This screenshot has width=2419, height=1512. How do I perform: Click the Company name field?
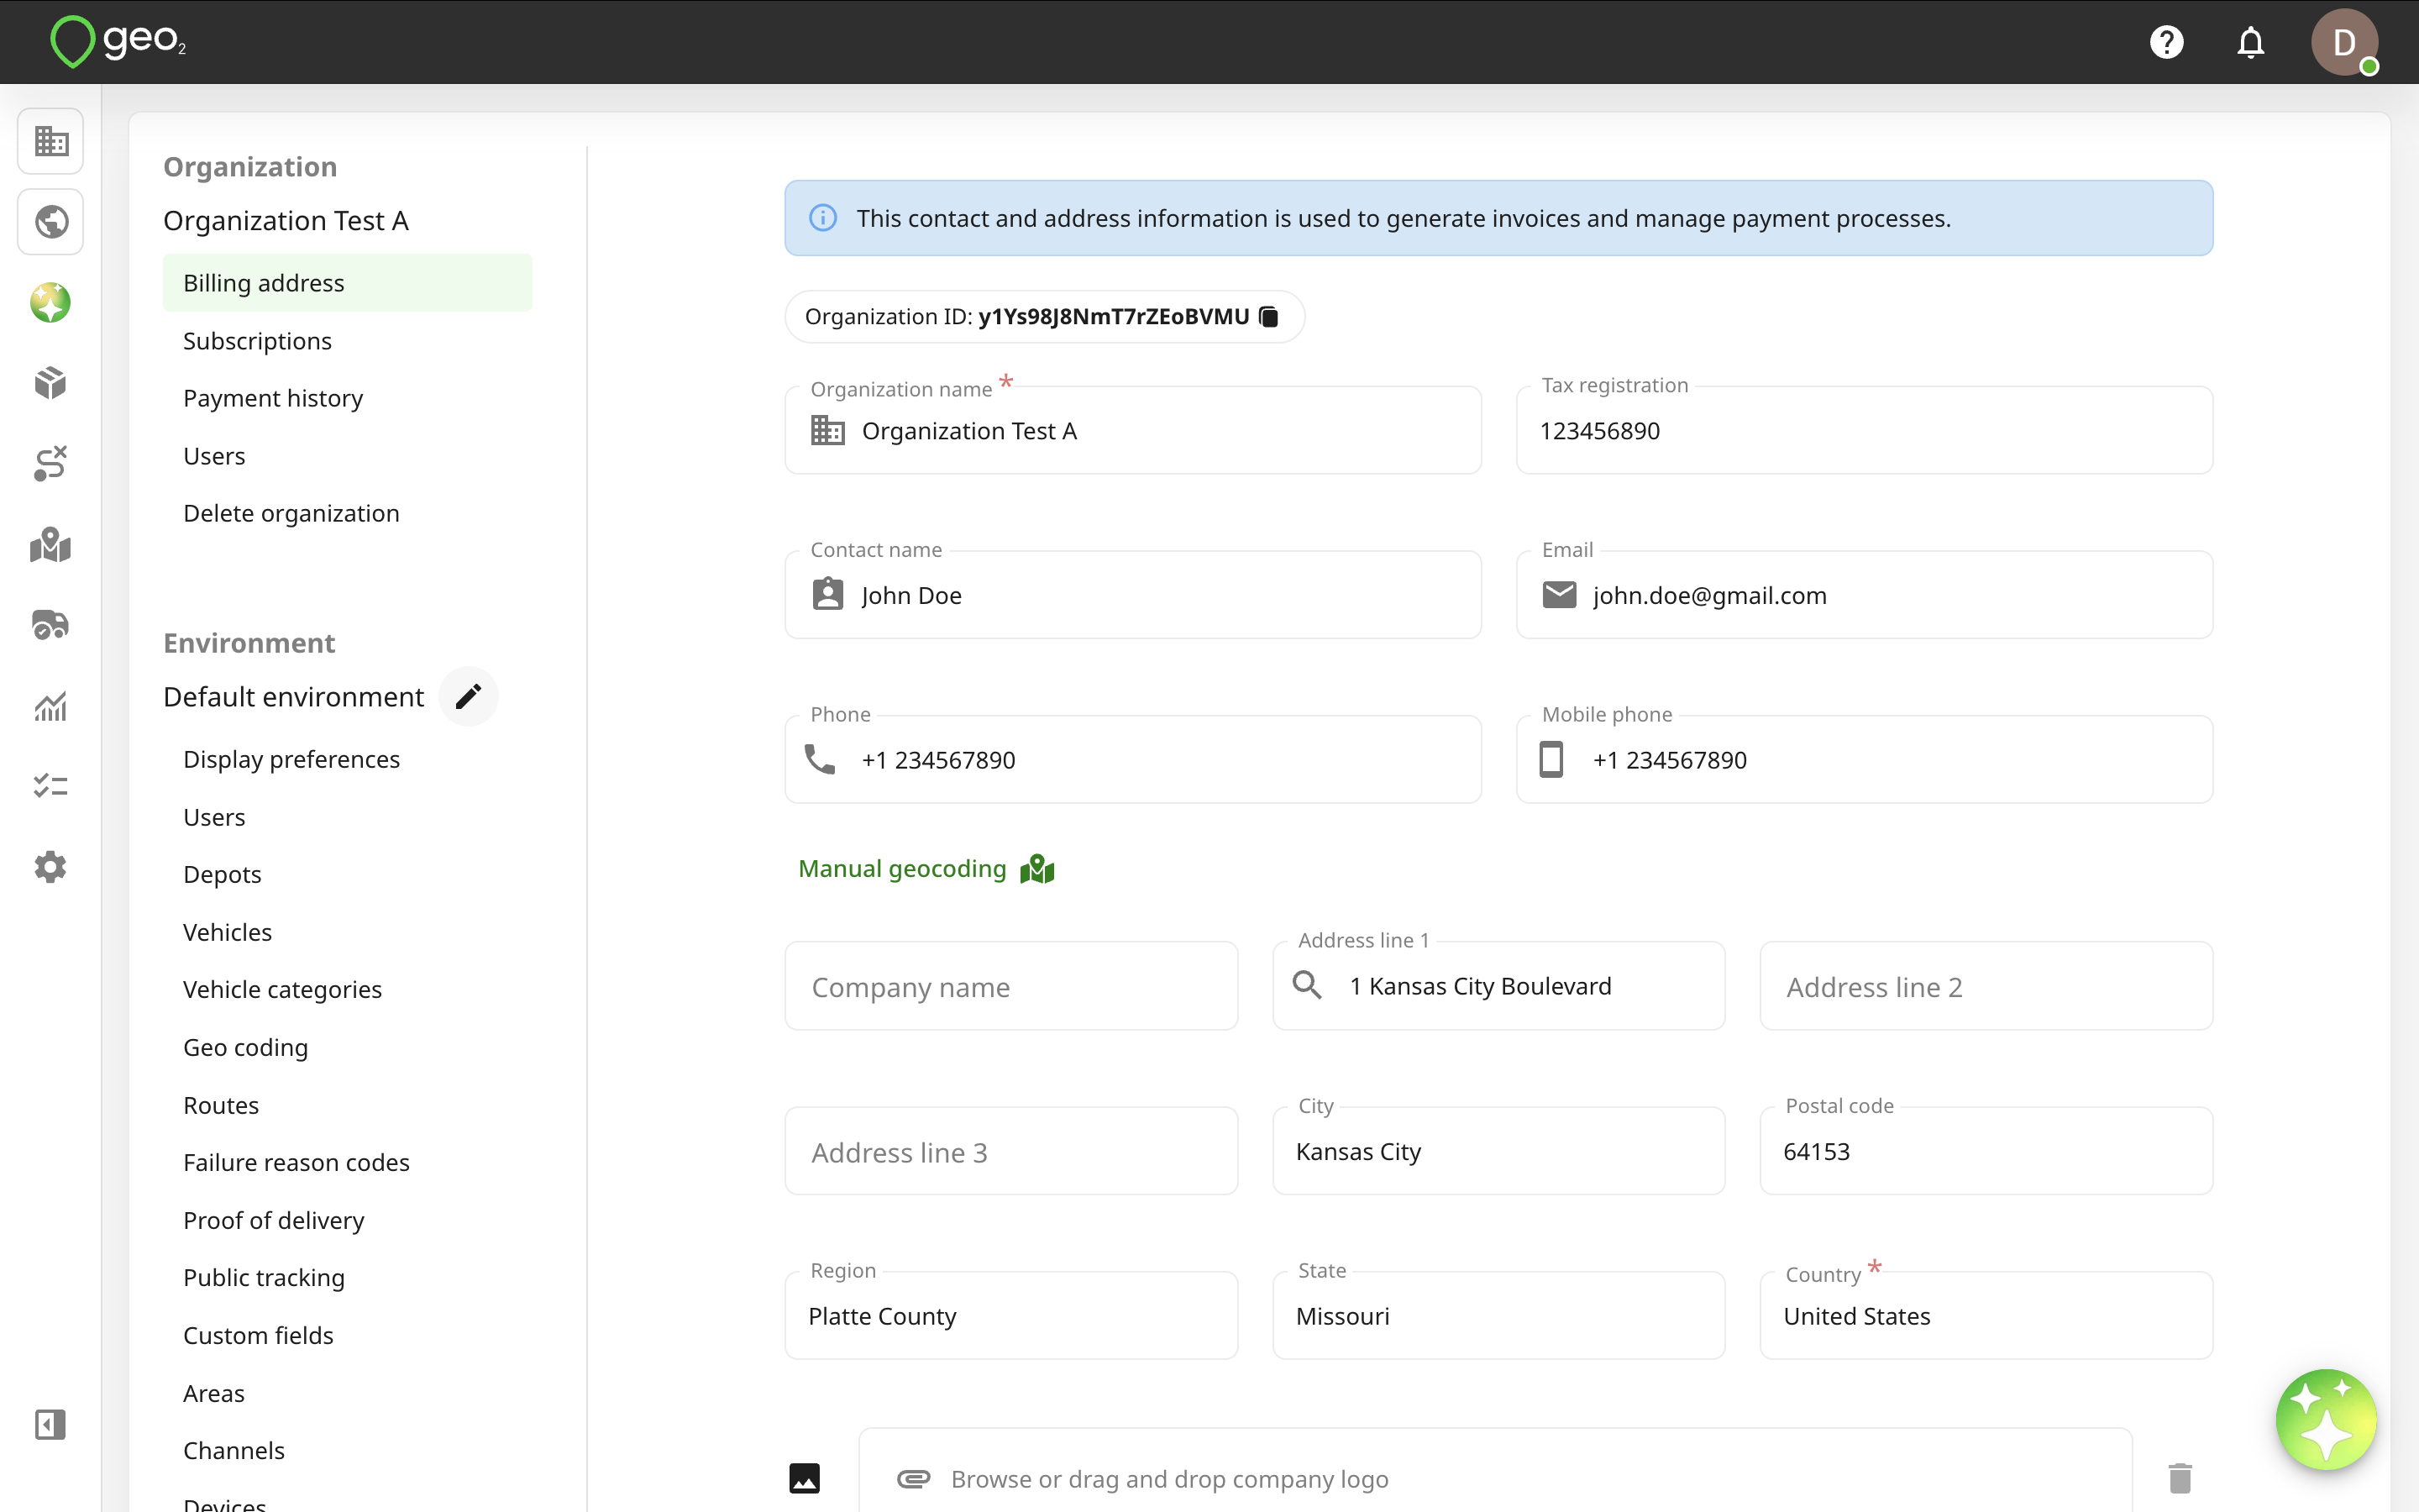coord(1011,986)
